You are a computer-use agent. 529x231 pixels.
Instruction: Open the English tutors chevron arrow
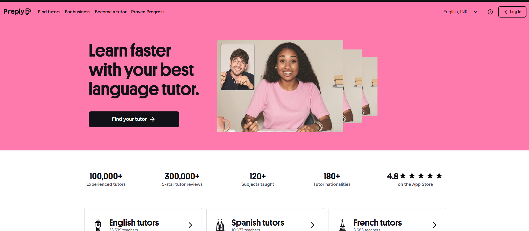click(x=190, y=225)
